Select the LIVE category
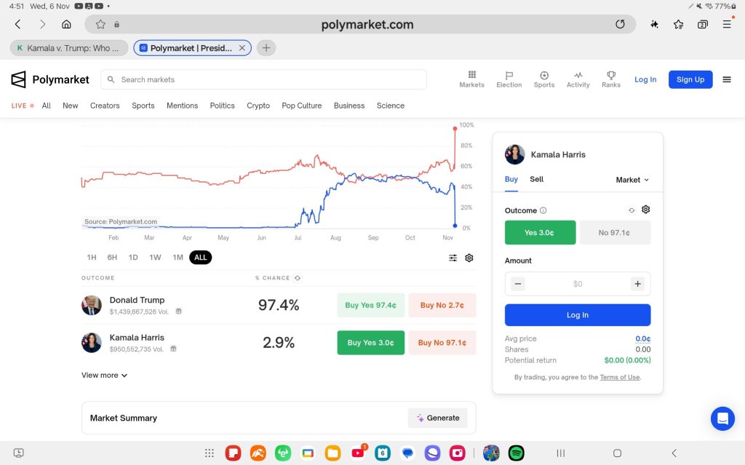The height and width of the screenshot is (465, 745). (23, 106)
